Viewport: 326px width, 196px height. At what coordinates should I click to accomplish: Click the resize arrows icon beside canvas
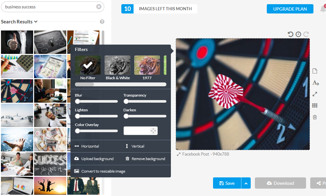click(x=315, y=94)
